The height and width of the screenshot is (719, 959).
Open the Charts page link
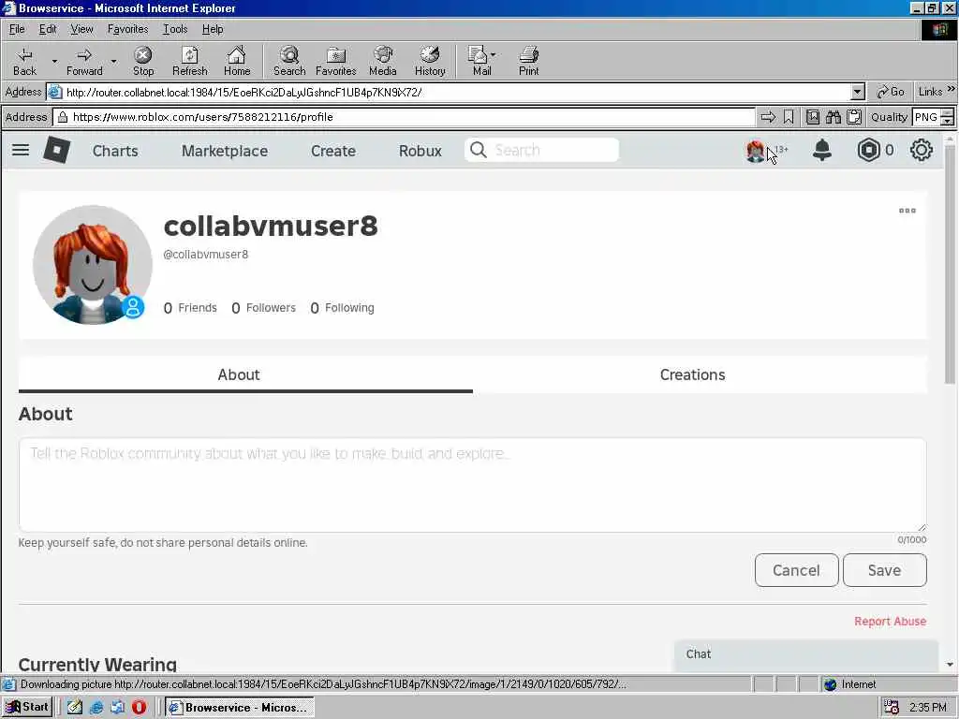[x=115, y=151]
